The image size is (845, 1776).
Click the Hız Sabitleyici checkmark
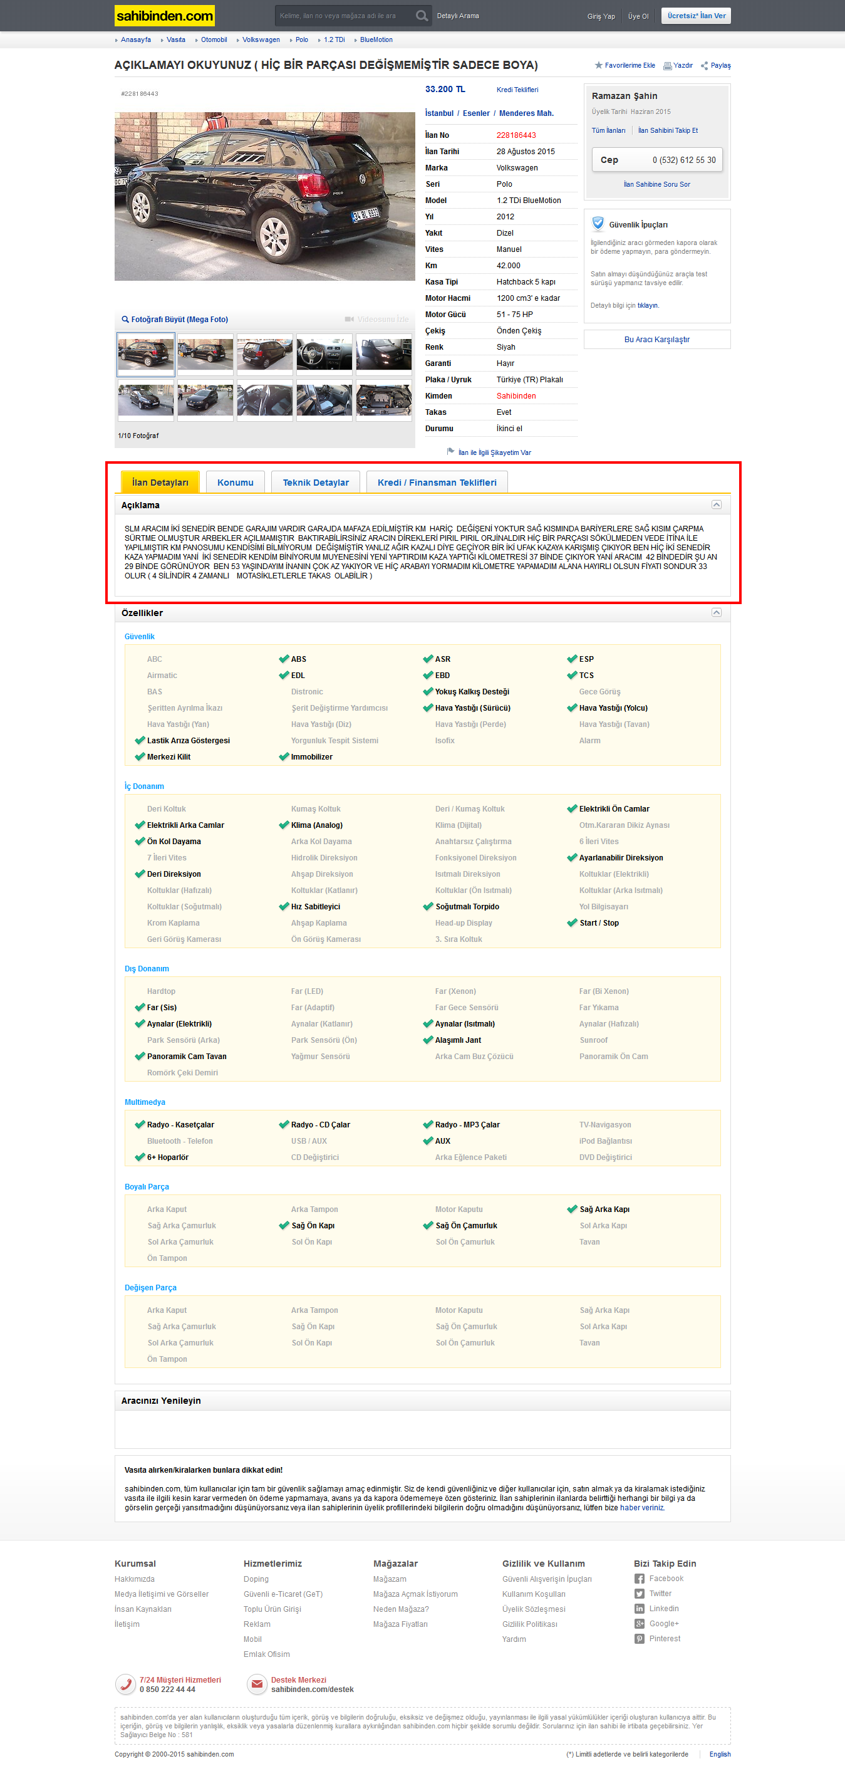(284, 906)
